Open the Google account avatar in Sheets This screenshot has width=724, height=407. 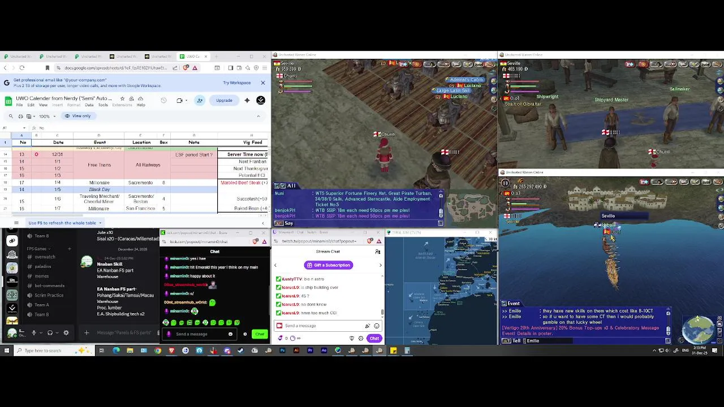click(261, 101)
